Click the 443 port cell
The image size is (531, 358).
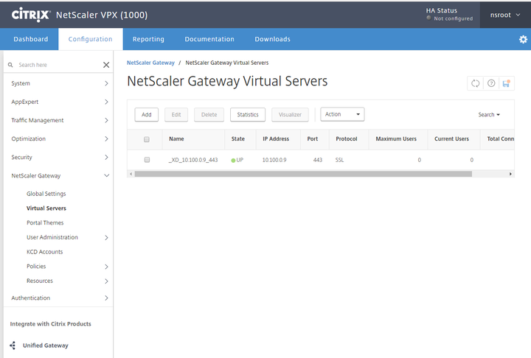click(x=318, y=160)
